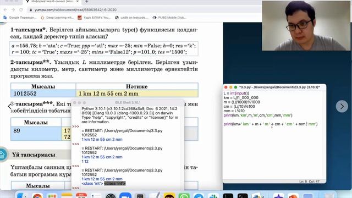Maximize the 3.3.py editor with the green button
The image size is (352, 198).
click(x=235, y=87)
